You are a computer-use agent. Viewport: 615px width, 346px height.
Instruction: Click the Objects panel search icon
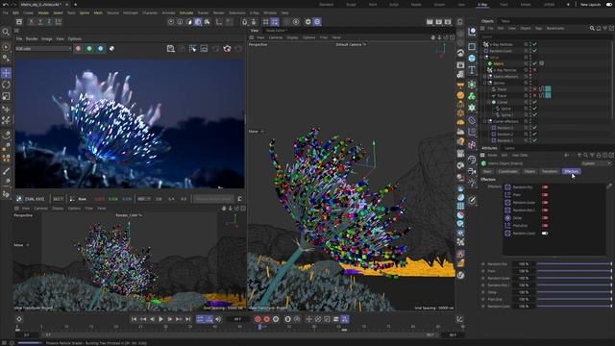(592, 28)
